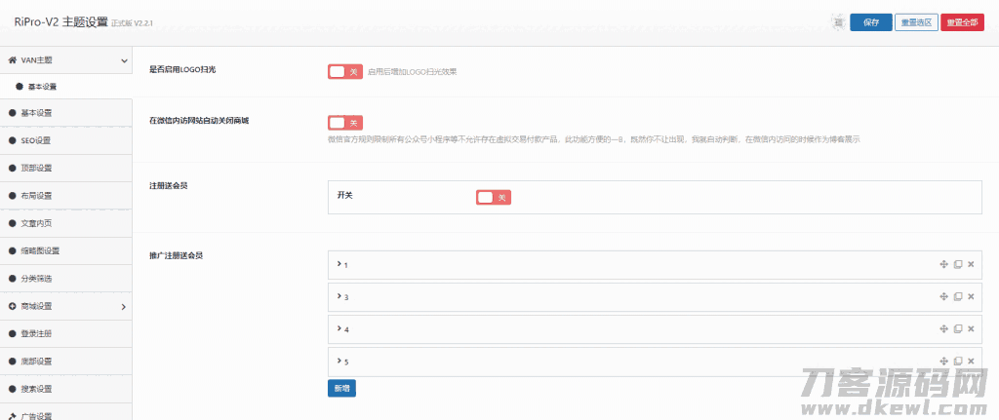This screenshot has width=999, height=420.
Task: Click the move handle icon on row 4
Action: coord(944,329)
